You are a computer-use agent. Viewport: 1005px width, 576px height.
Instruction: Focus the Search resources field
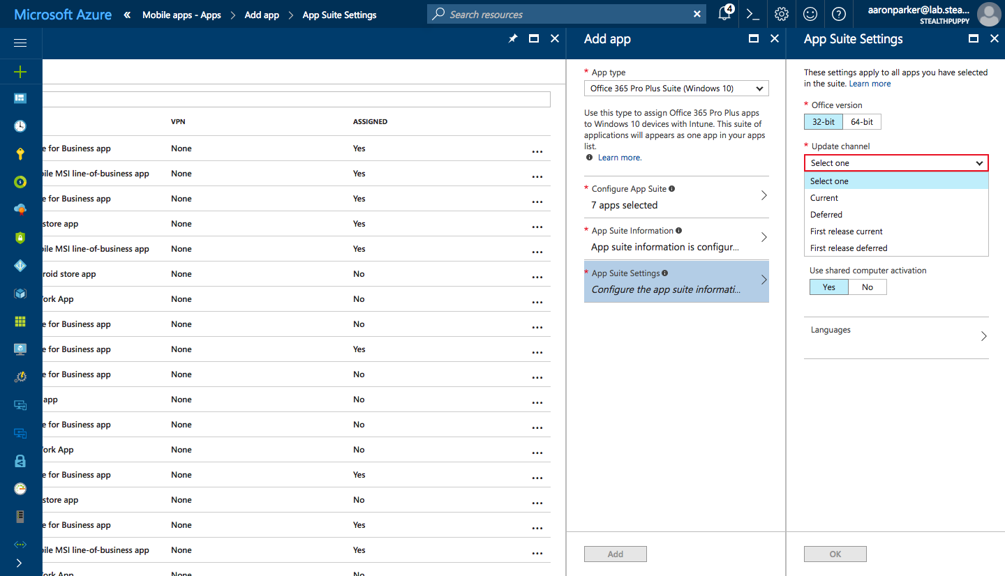567,14
